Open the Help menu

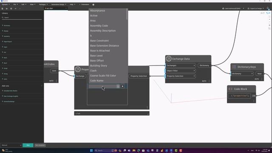click(x=72, y=5)
